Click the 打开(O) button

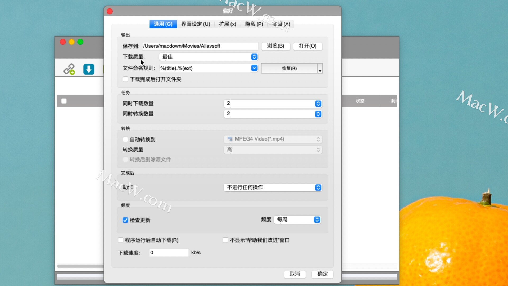click(x=307, y=46)
